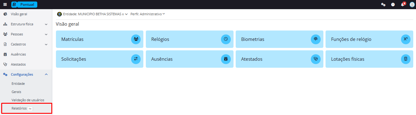Image resolution: width=416 pixels, height=115 pixels.
Task: Open the Perfil Administrativo dropdown
Action: point(148,14)
